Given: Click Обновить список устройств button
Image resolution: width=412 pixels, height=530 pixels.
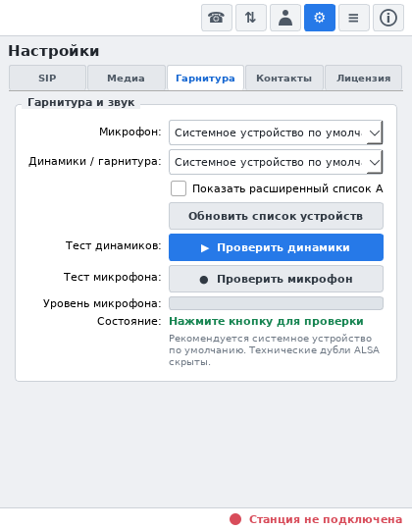Looking at the screenshot, I should click(x=276, y=216).
